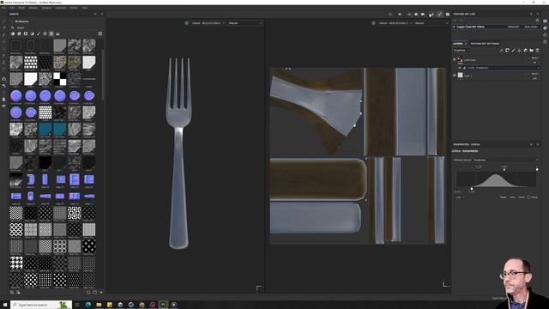Select the Projection tool

pos(3,34)
